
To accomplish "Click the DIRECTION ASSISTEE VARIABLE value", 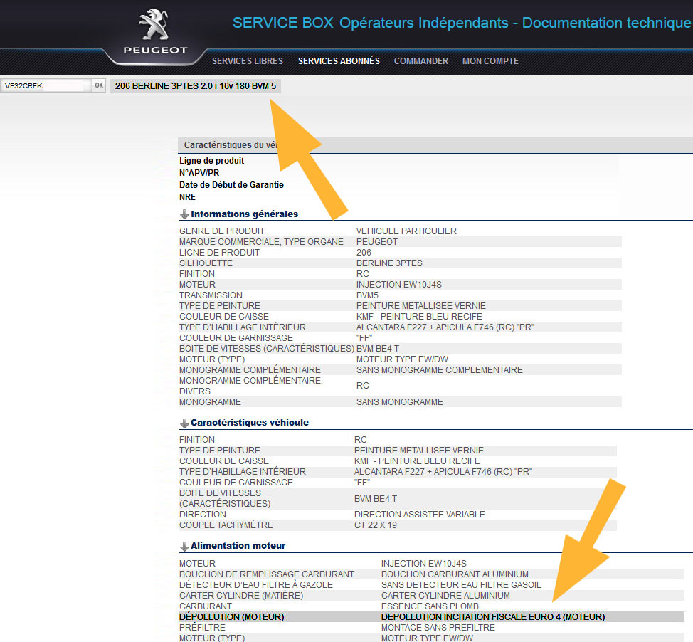I will [x=419, y=515].
